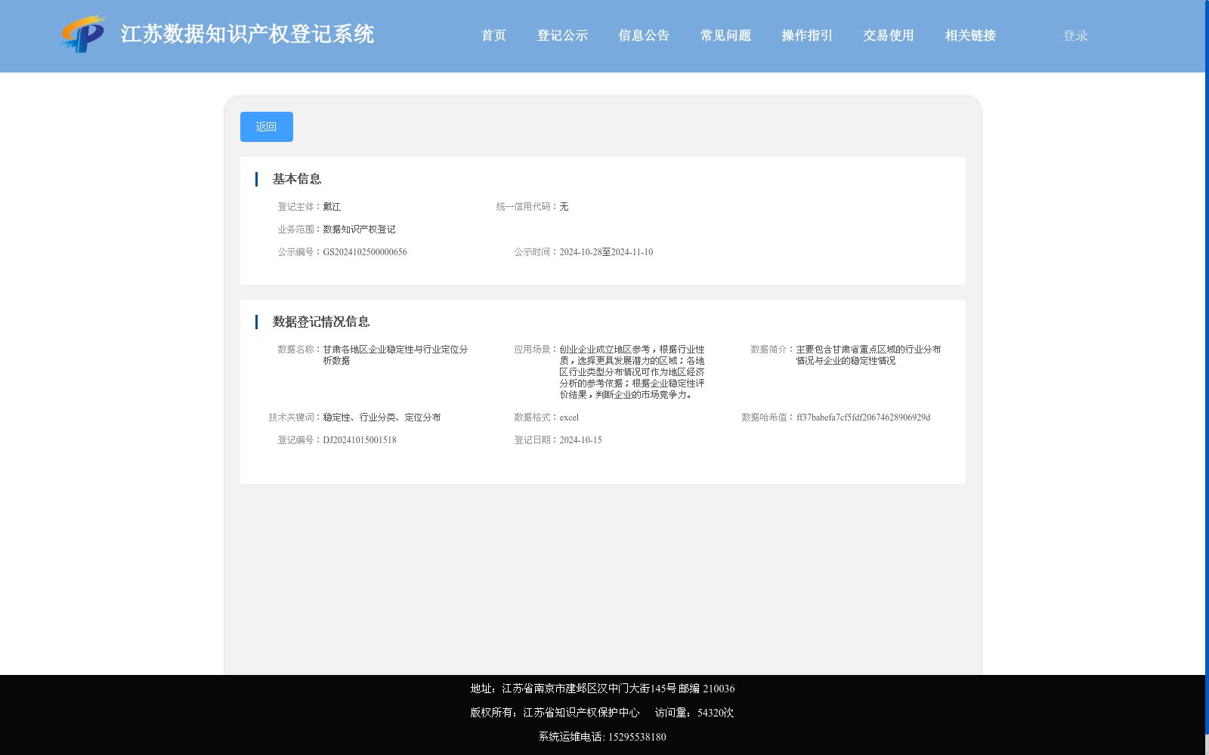
Task: Click 统一信用代码 value 无
Action: [x=564, y=207]
